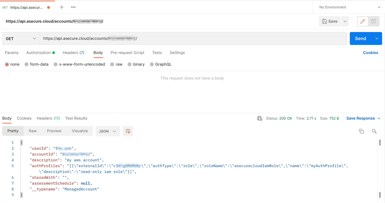Open the request Headers (7) tab

[x=73, y=53]
